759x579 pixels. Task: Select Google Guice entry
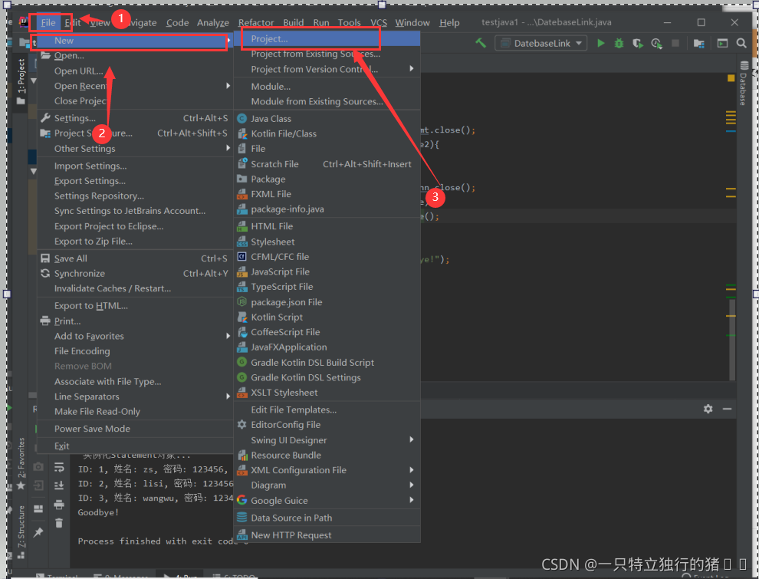click(327, 501)
